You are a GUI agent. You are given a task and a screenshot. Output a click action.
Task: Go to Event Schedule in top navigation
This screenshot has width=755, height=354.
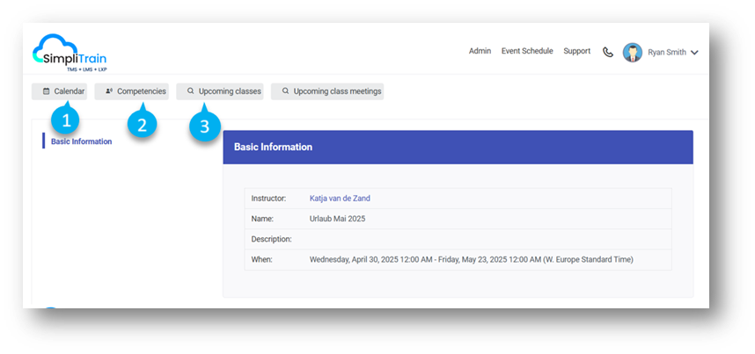click(x=527, y=51)
